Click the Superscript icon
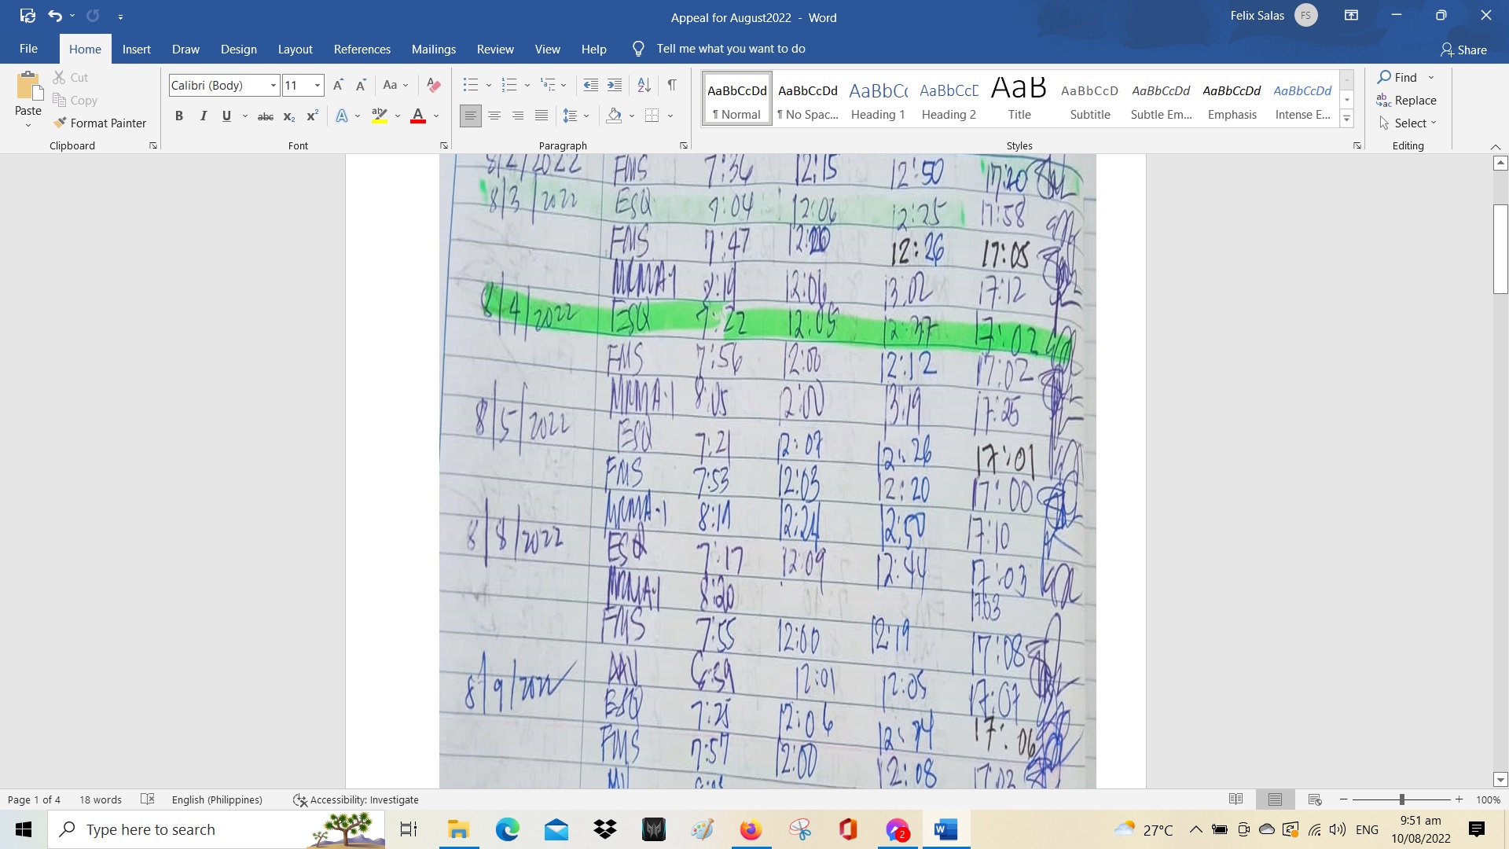Viewport: 1509px width, 849px height. coord(312,116)
